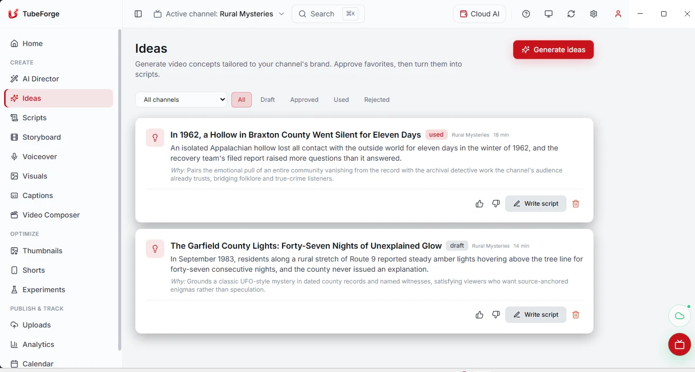The height and width of the screenshot is (372, 695).
Task: Thumbs up the Braxton County idea
Action: (x=480, y=204)
